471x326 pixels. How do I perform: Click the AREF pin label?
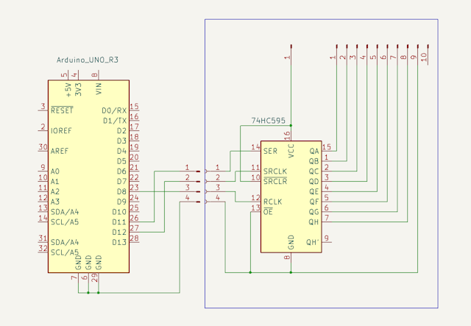coord(60,151)
